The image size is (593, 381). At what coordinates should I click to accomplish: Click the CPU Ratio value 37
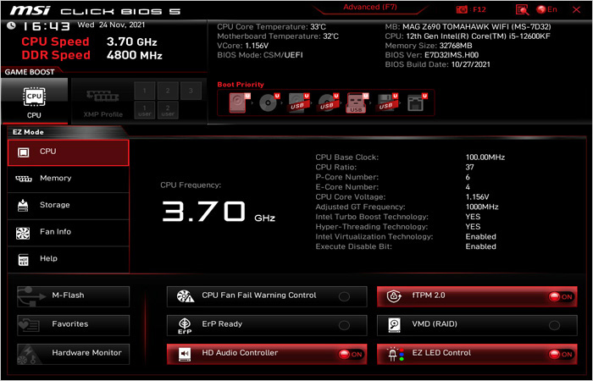tap(469, 167)
